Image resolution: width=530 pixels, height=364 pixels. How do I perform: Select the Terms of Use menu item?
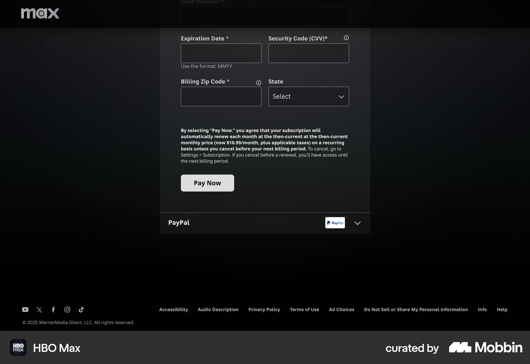(304, 309)
